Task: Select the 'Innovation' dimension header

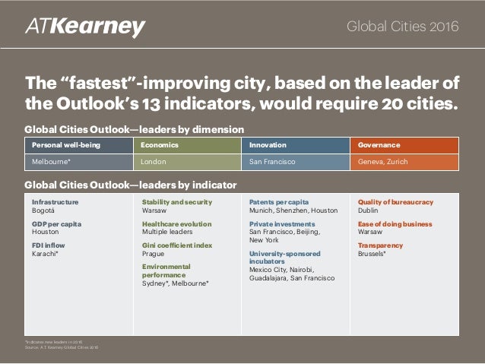Action: click(296, 145)
